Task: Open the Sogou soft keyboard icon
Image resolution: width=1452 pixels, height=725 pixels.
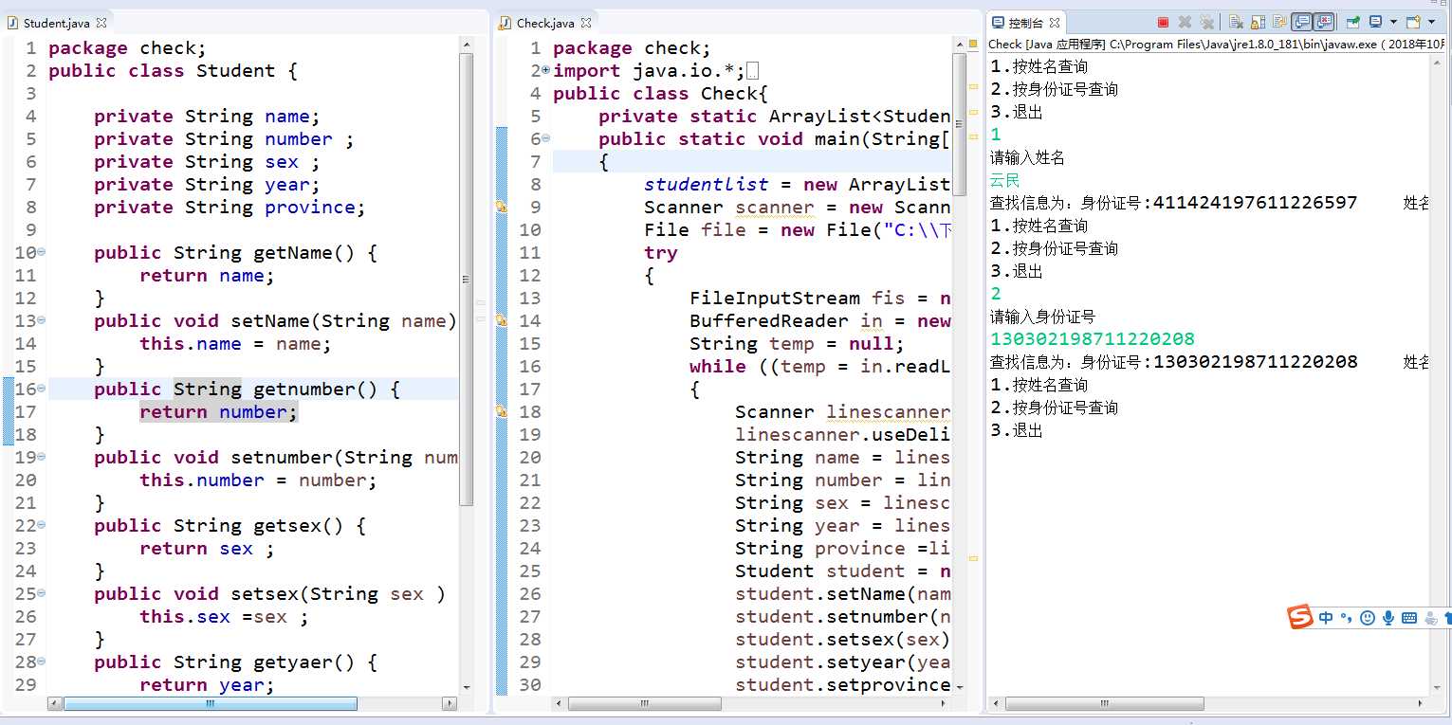Action: coord(1409,618)
